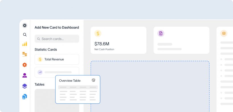Select the trend arrow statistic card
Screen dimensions: 233x112
pos(57,72)
